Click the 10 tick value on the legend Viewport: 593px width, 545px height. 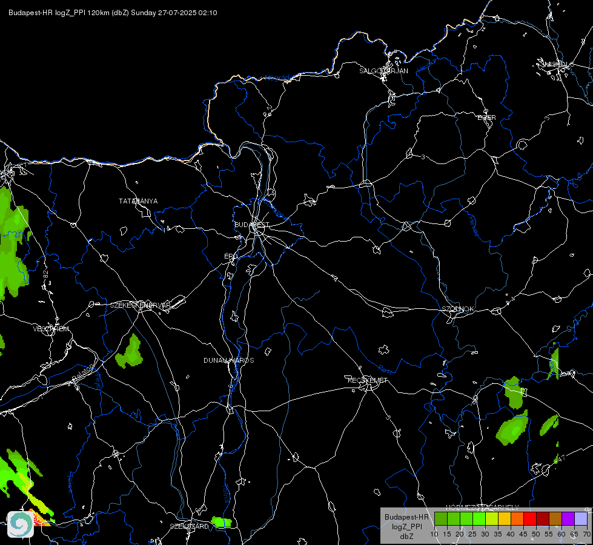(434, 535)
